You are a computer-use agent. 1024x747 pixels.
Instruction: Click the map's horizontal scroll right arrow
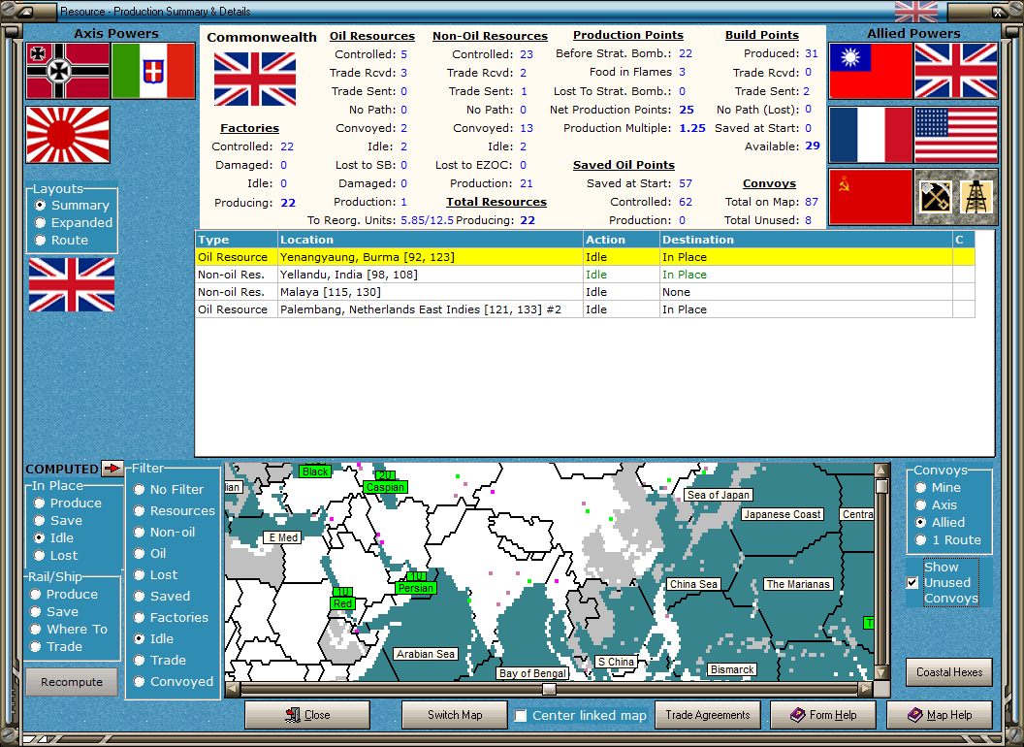coord(865,689)
